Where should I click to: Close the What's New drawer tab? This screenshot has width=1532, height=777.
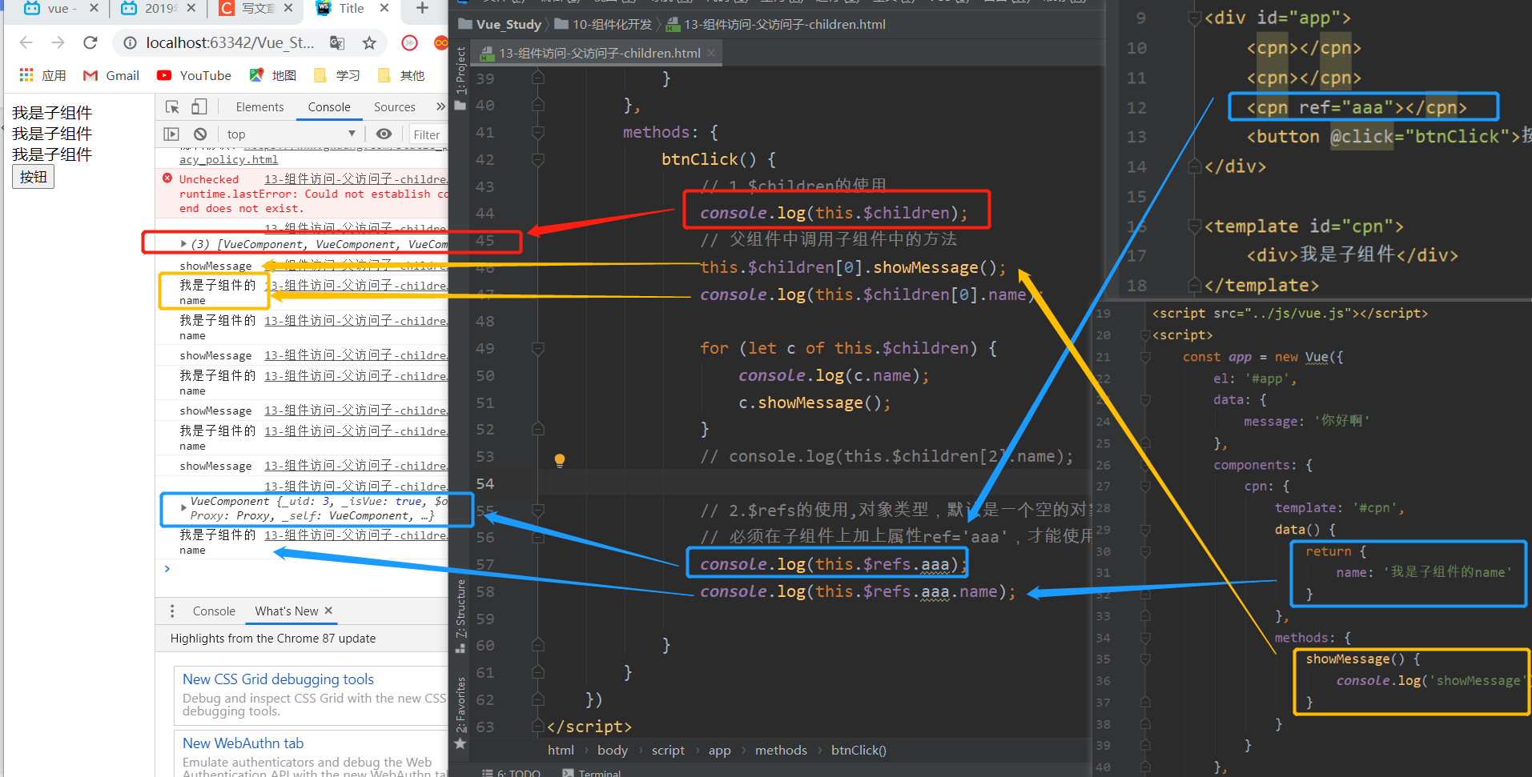pyautogui.click(x=328, y=611)
